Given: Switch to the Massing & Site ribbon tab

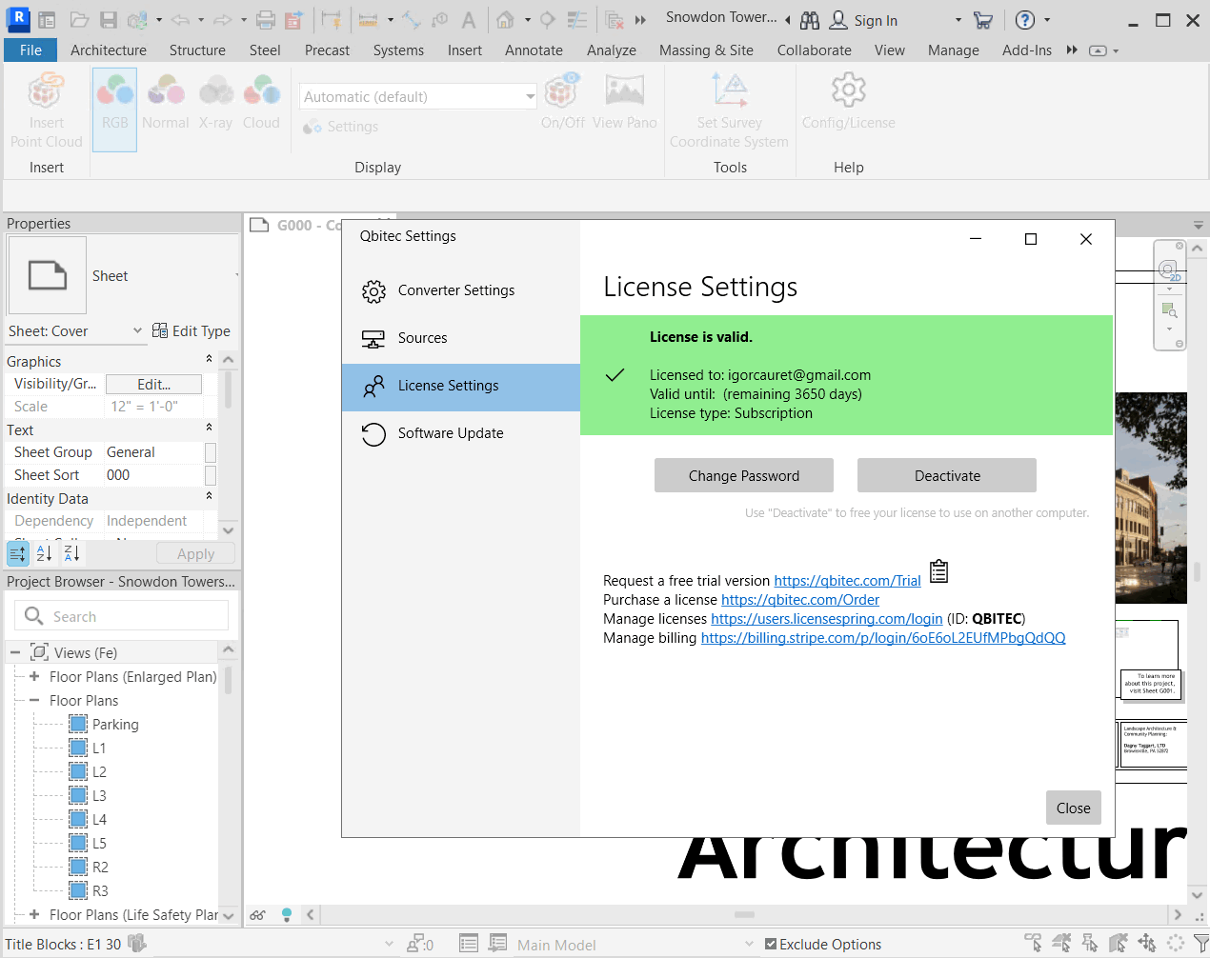Looking at the screenshot, I should 706,50.
